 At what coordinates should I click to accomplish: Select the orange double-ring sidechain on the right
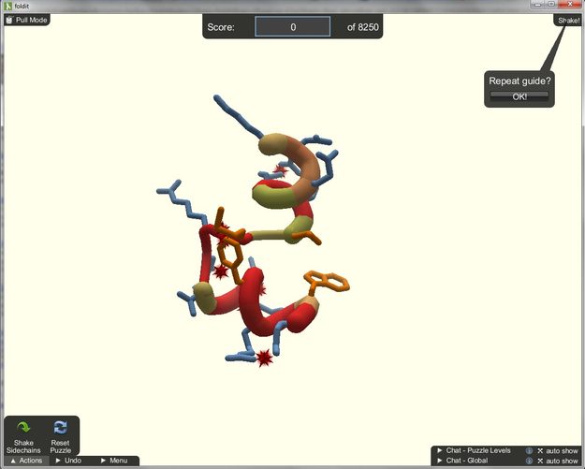pos(327,282)
